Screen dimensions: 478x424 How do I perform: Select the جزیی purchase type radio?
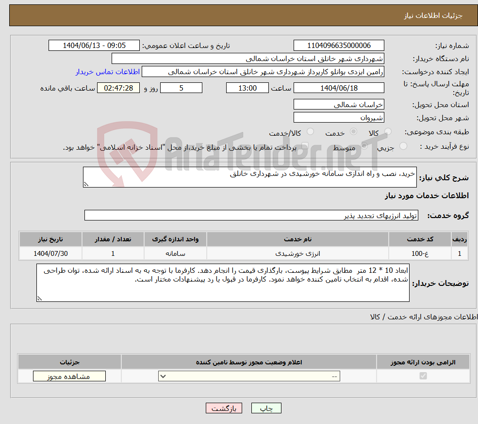[x=403, y=146]
